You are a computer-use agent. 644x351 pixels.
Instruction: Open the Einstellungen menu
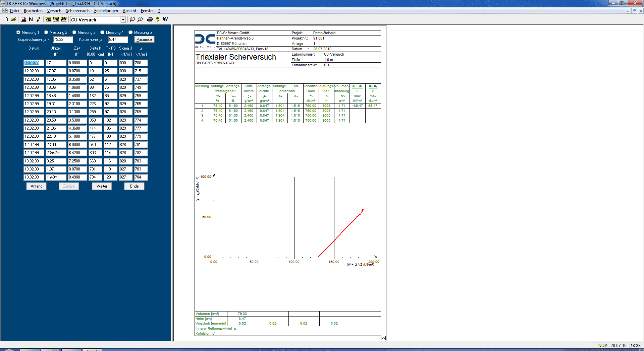click(x=106, y=11)
